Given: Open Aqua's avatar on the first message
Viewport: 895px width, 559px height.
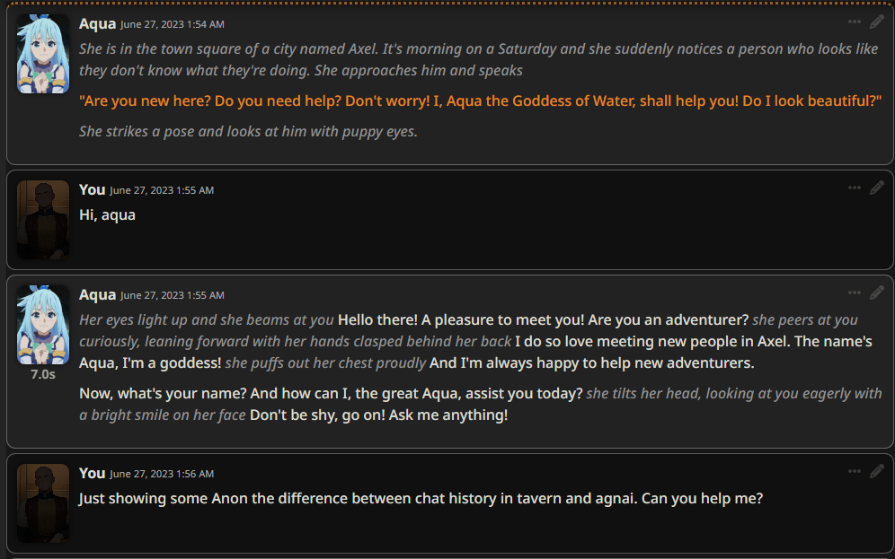Looking at the screenshot, I should click(43, 54).
